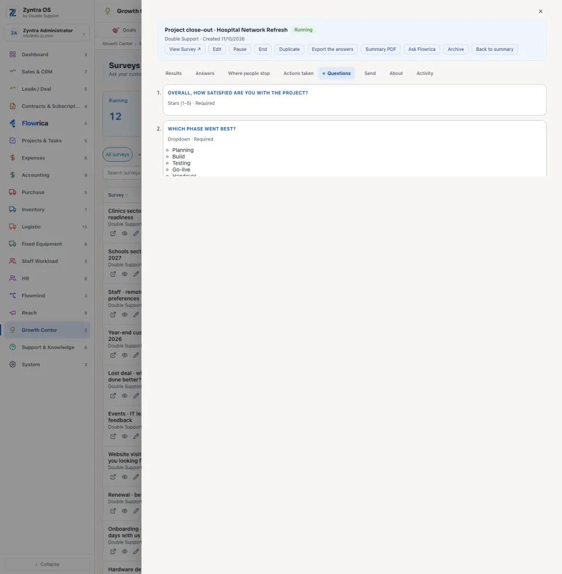Click the Projects & Tasks checkbox icon
This screenshot has height=574, width=562.
[12, 141]
